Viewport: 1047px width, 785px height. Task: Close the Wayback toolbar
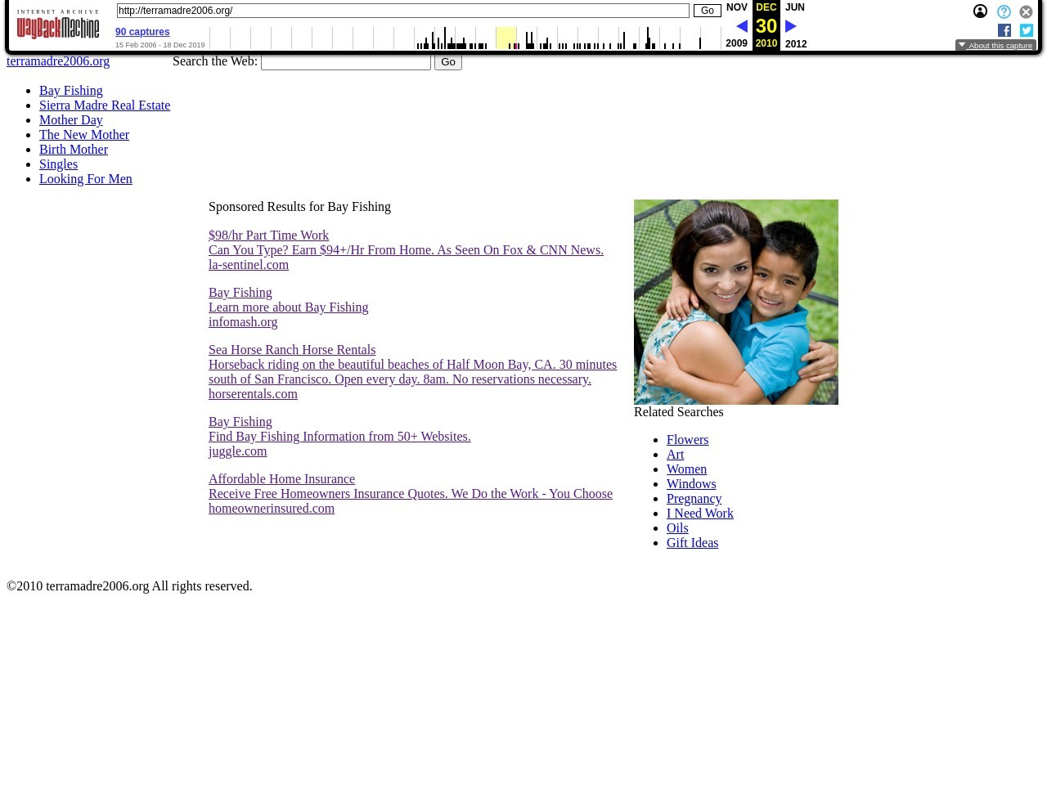(1026, 12)
